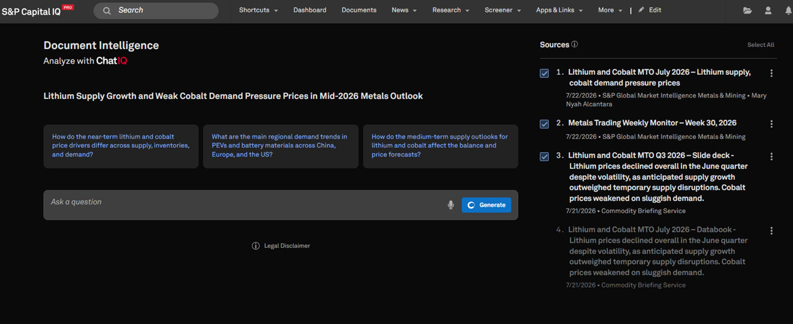Click the Generate button

[486, 205]
